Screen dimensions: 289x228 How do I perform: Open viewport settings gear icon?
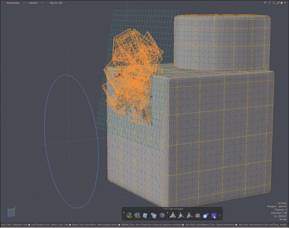pyautogui.click(x=281, y=3)
